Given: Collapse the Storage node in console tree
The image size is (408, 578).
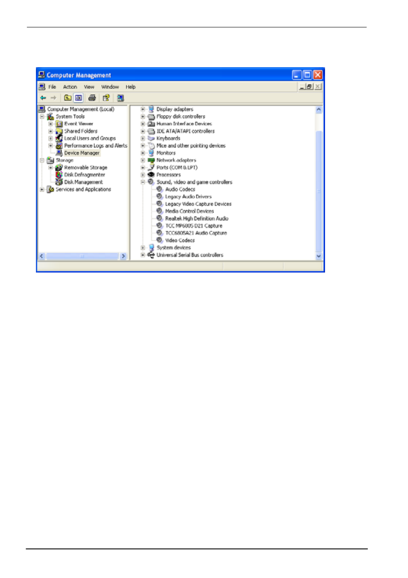Looking at the screenshot, I should tap(42, 160).
